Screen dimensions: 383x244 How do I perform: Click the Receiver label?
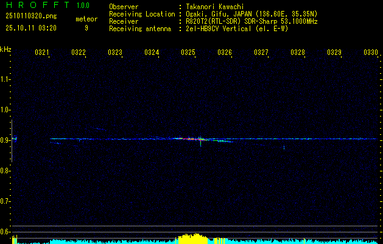click(x=124, y=21)
